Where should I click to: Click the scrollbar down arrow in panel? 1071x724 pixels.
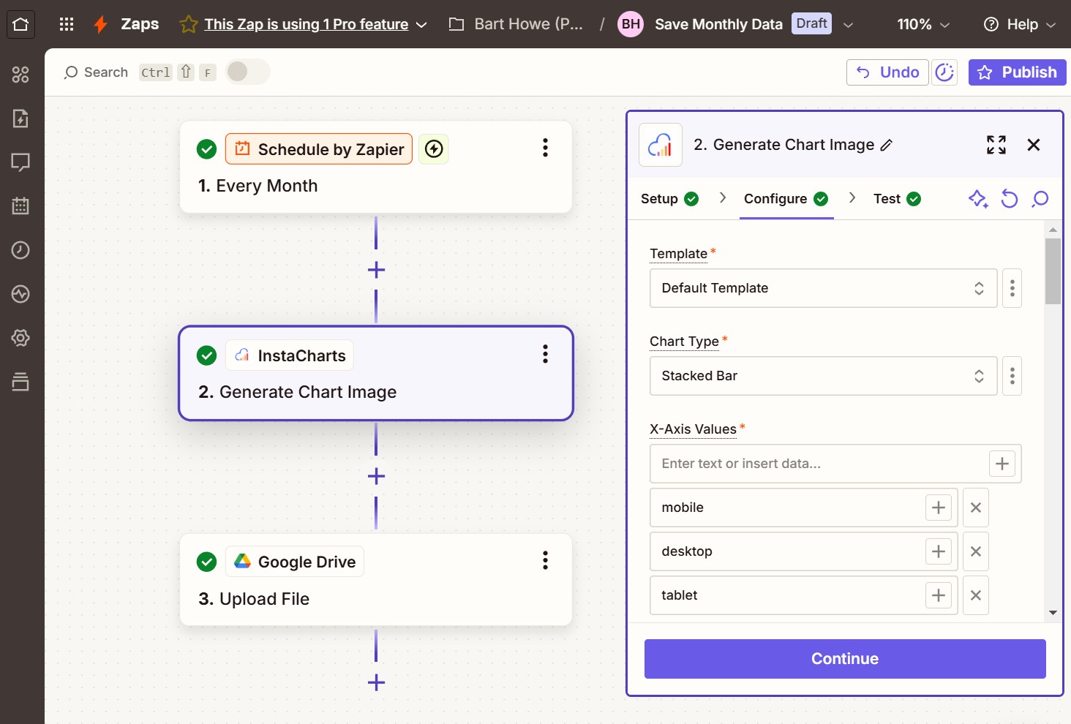click(x=1053, y=613)
